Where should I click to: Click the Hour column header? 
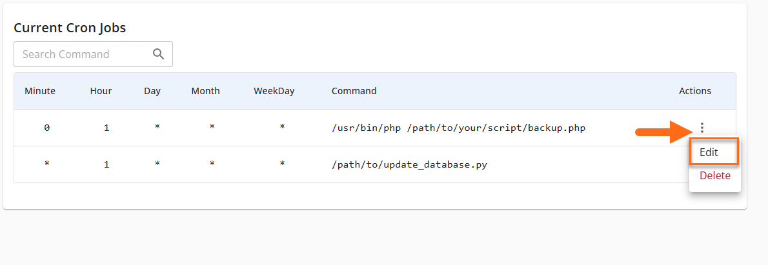point(101,91)
